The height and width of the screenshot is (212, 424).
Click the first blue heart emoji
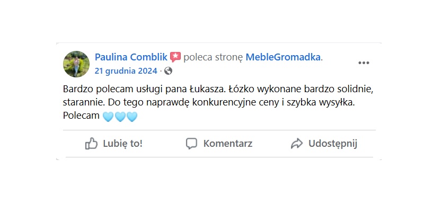pos(108,116)
